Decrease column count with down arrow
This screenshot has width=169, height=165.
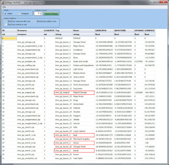pos(41,14)
